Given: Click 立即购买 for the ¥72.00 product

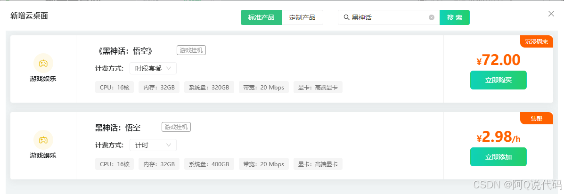Looking at the screenshot, I should [x=498, y=80].
